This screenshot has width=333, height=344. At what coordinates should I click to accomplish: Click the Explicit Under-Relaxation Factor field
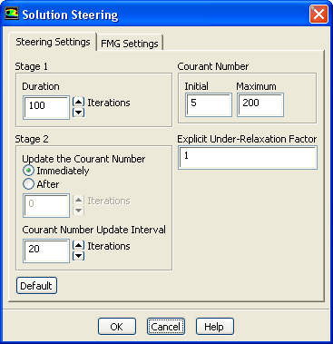[x=248, y=157]
